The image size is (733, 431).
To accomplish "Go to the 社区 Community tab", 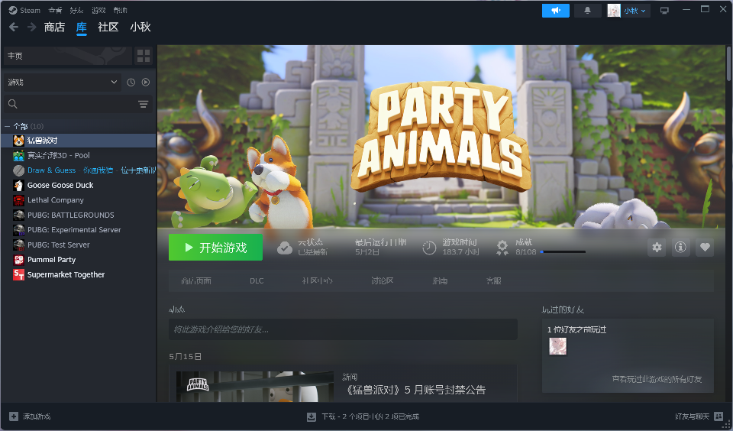I will point(108,28).
